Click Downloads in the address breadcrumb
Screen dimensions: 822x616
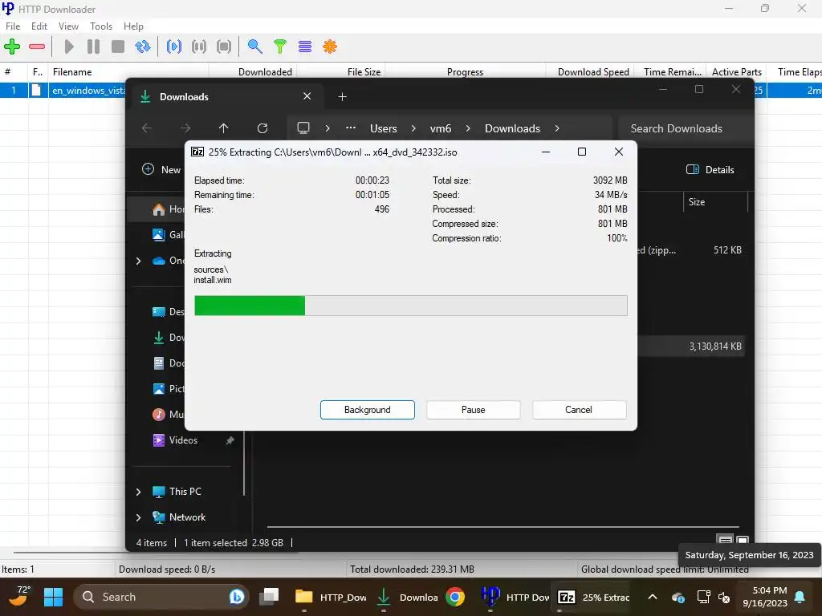point(512,128)
